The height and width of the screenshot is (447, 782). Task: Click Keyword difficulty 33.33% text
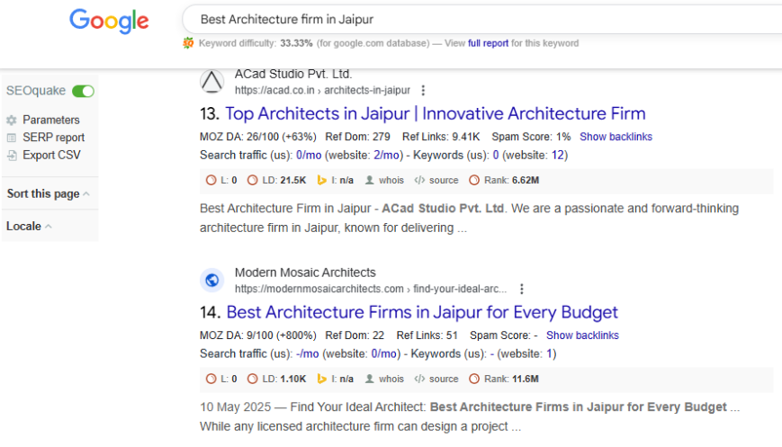click(256, 43)
